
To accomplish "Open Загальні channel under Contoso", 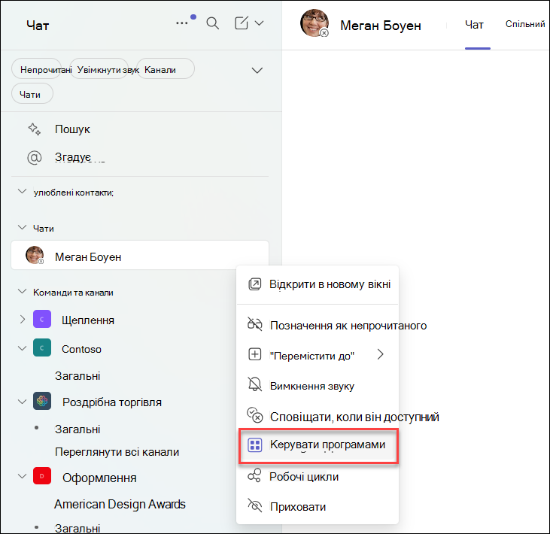I will [77, 376].
